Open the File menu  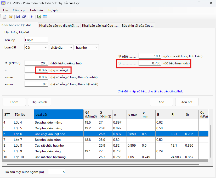tap(5, 10)
